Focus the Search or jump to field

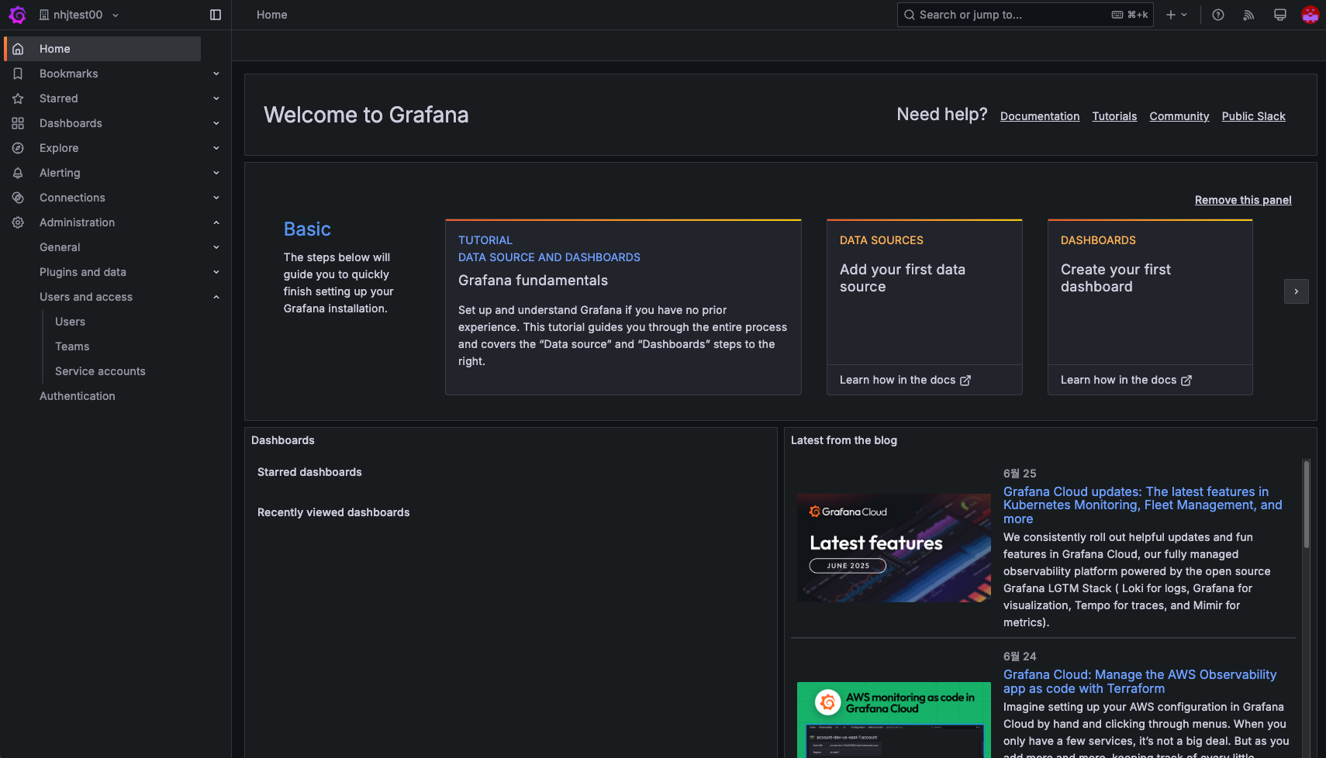tap(1025, 15)
